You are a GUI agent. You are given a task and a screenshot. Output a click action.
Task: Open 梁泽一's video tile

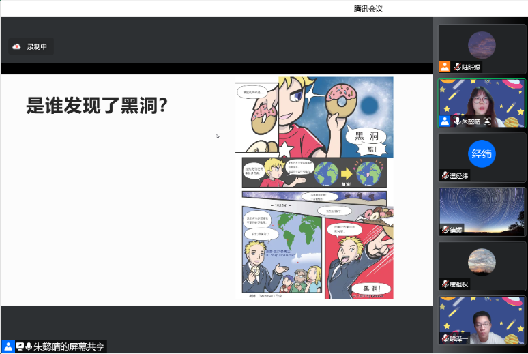point(482,321)
